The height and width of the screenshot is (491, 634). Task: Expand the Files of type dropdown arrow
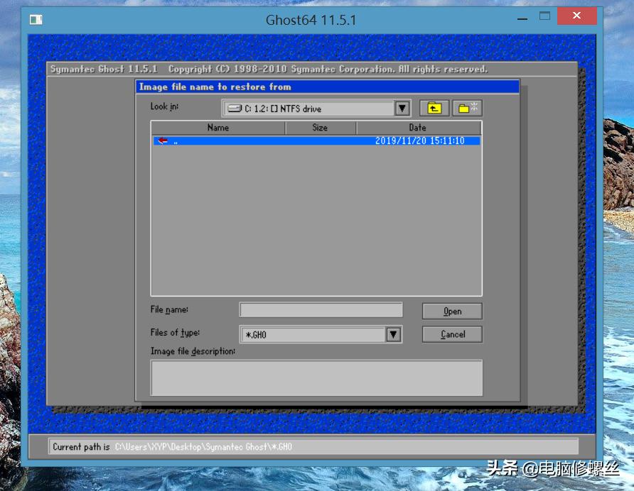(394, 334)
